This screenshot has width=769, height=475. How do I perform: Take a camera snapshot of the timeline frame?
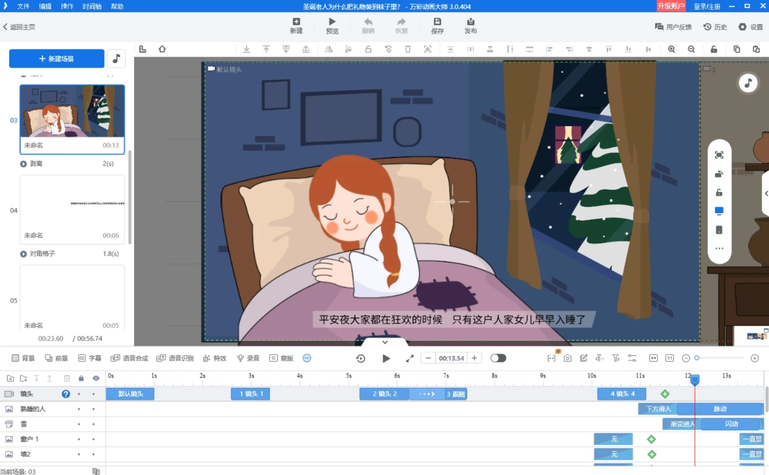pyautogui.click(x=567, y=358)
